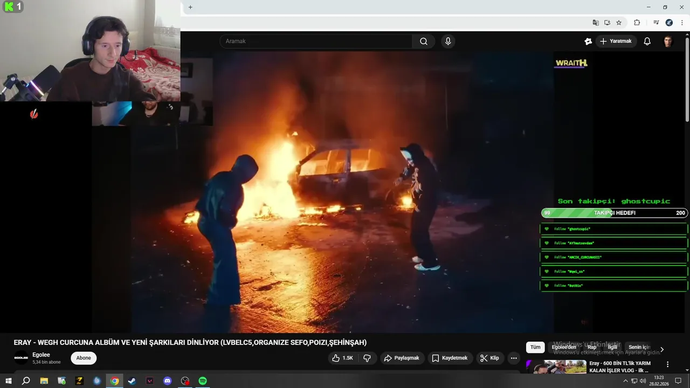
Task: Subscribe using the Abone button
Action: [84, 358]
